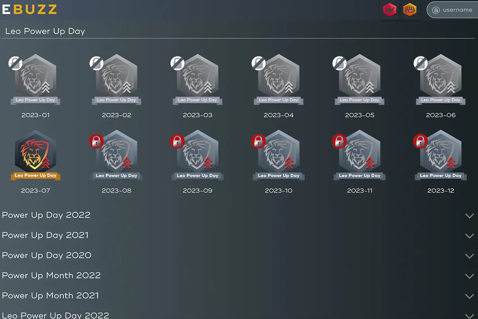Open the Power Up Day 2020 section title
The height and width of the screenshot is (319, 478).
pos(47,255)
